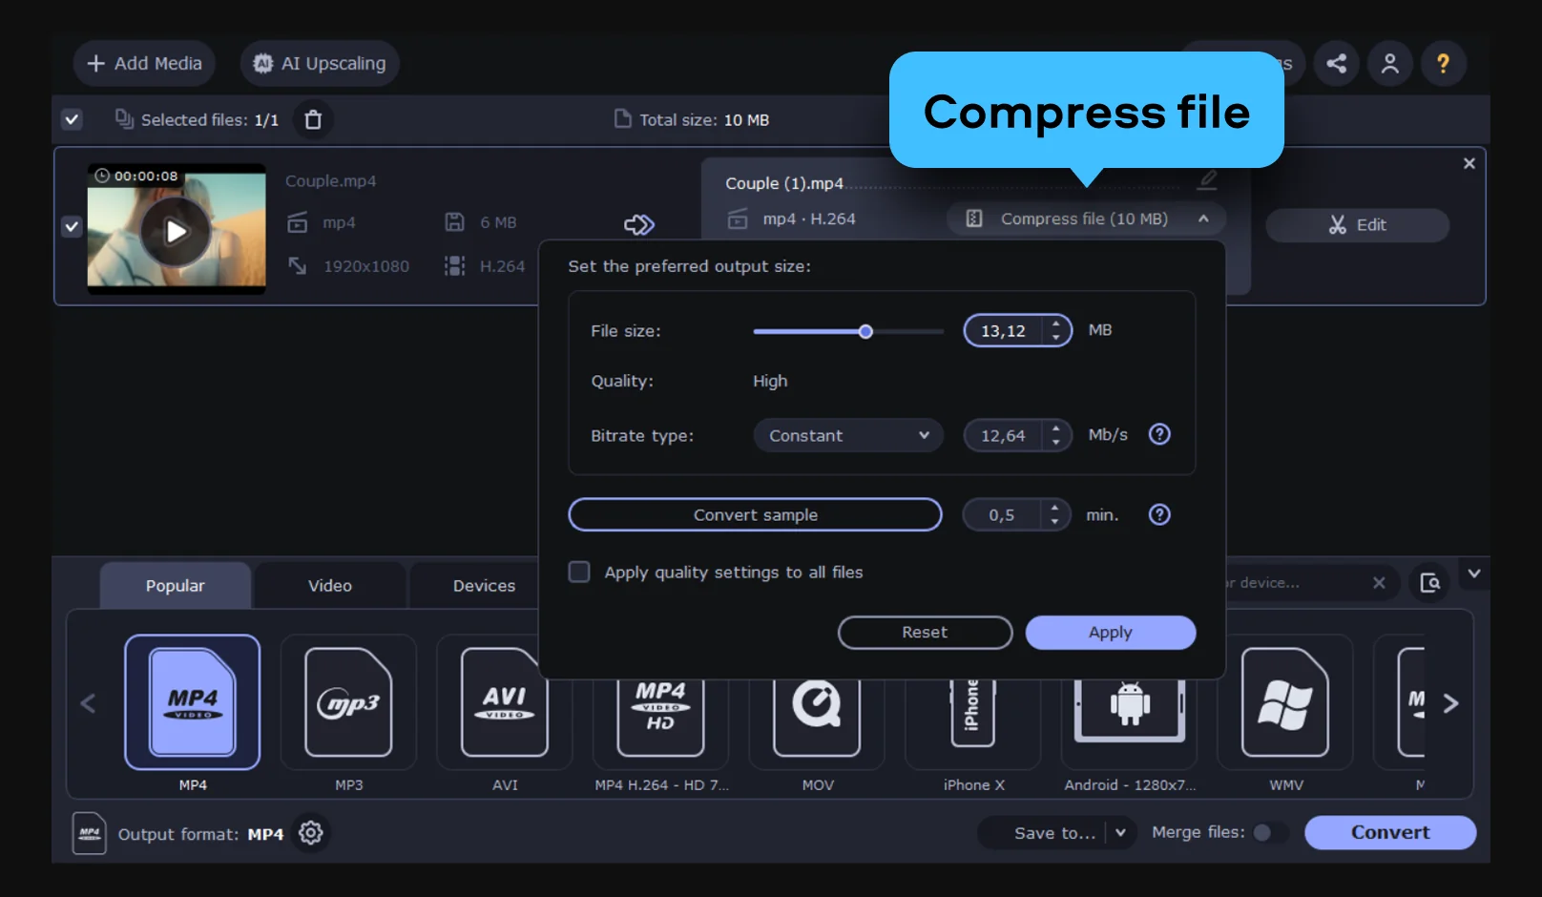Enable Apply quality settings to all files
This screenshot has height=897, width=1542.
click(x=579, y=572)
